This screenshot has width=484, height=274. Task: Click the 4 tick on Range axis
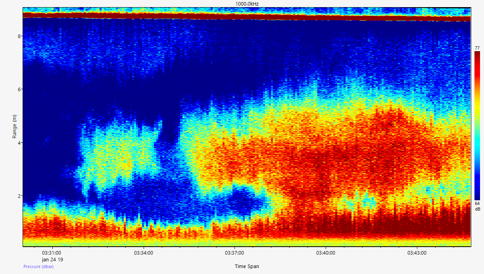(x=19, y=143)
